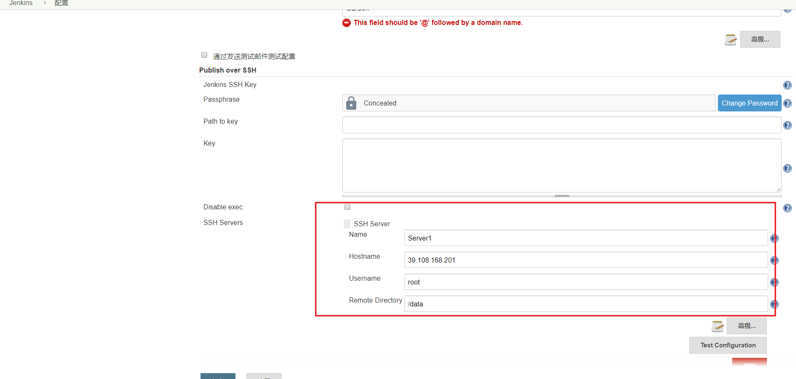The height and width of the screenshot is (379, 796).
Task: Show help for the Username field
Action: pos(774,282)
